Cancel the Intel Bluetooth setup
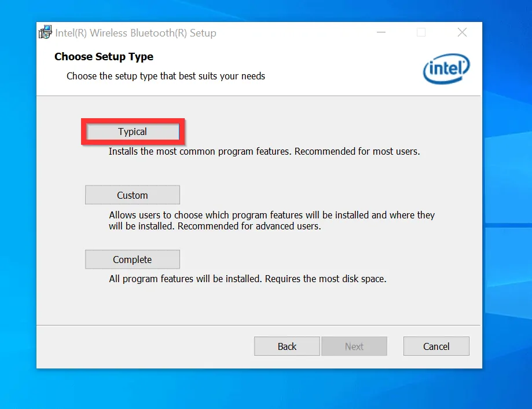Image resolution: width=532 pixels, height=409 pixels. tap(436, 346)
